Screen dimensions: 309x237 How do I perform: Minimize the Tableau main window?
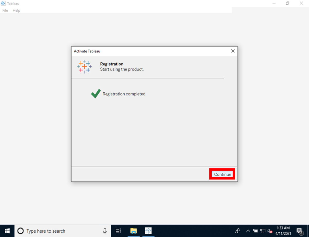click(x=273, y=3)
